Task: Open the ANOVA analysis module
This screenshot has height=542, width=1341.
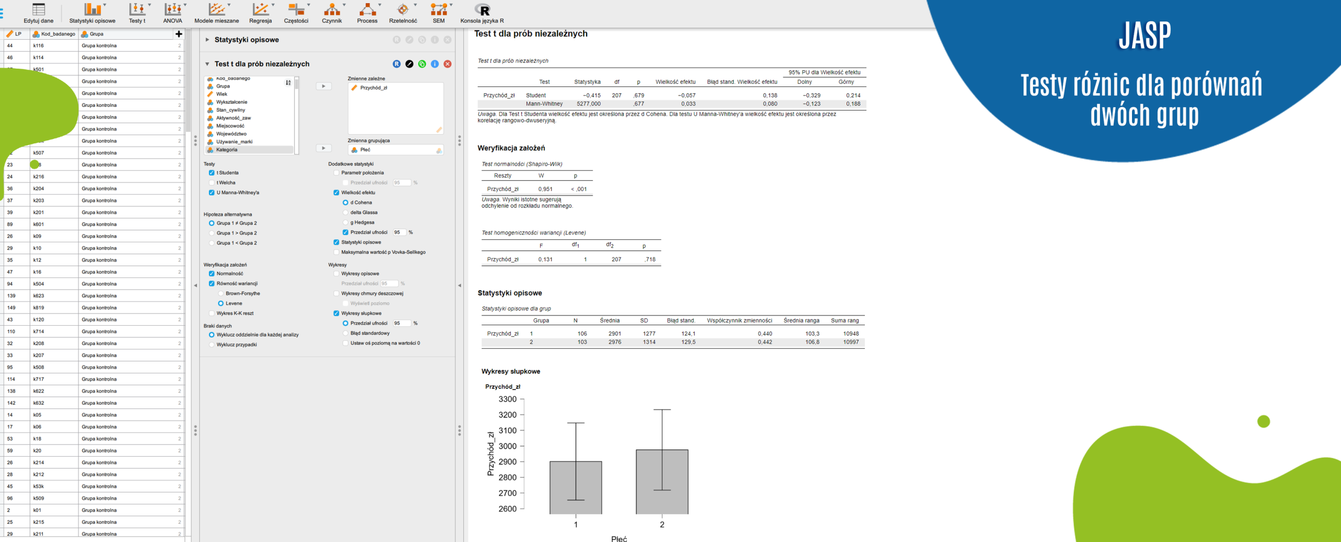Action: [172, 13]
